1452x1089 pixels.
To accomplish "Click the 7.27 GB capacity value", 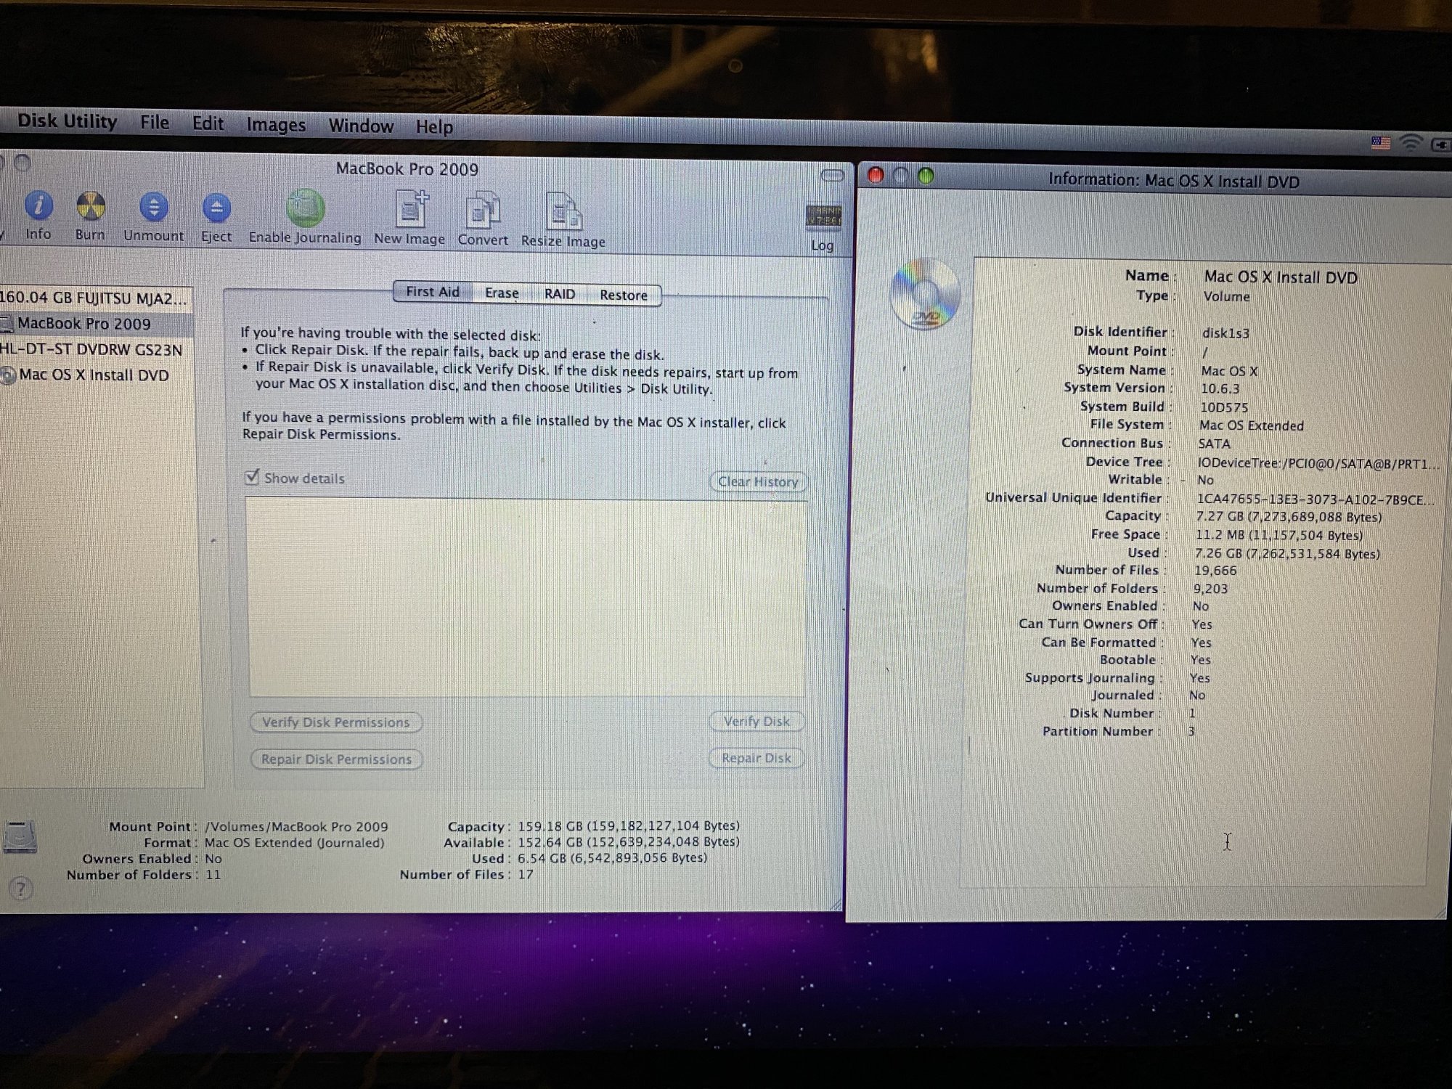I will click(x=1289, y=517).
